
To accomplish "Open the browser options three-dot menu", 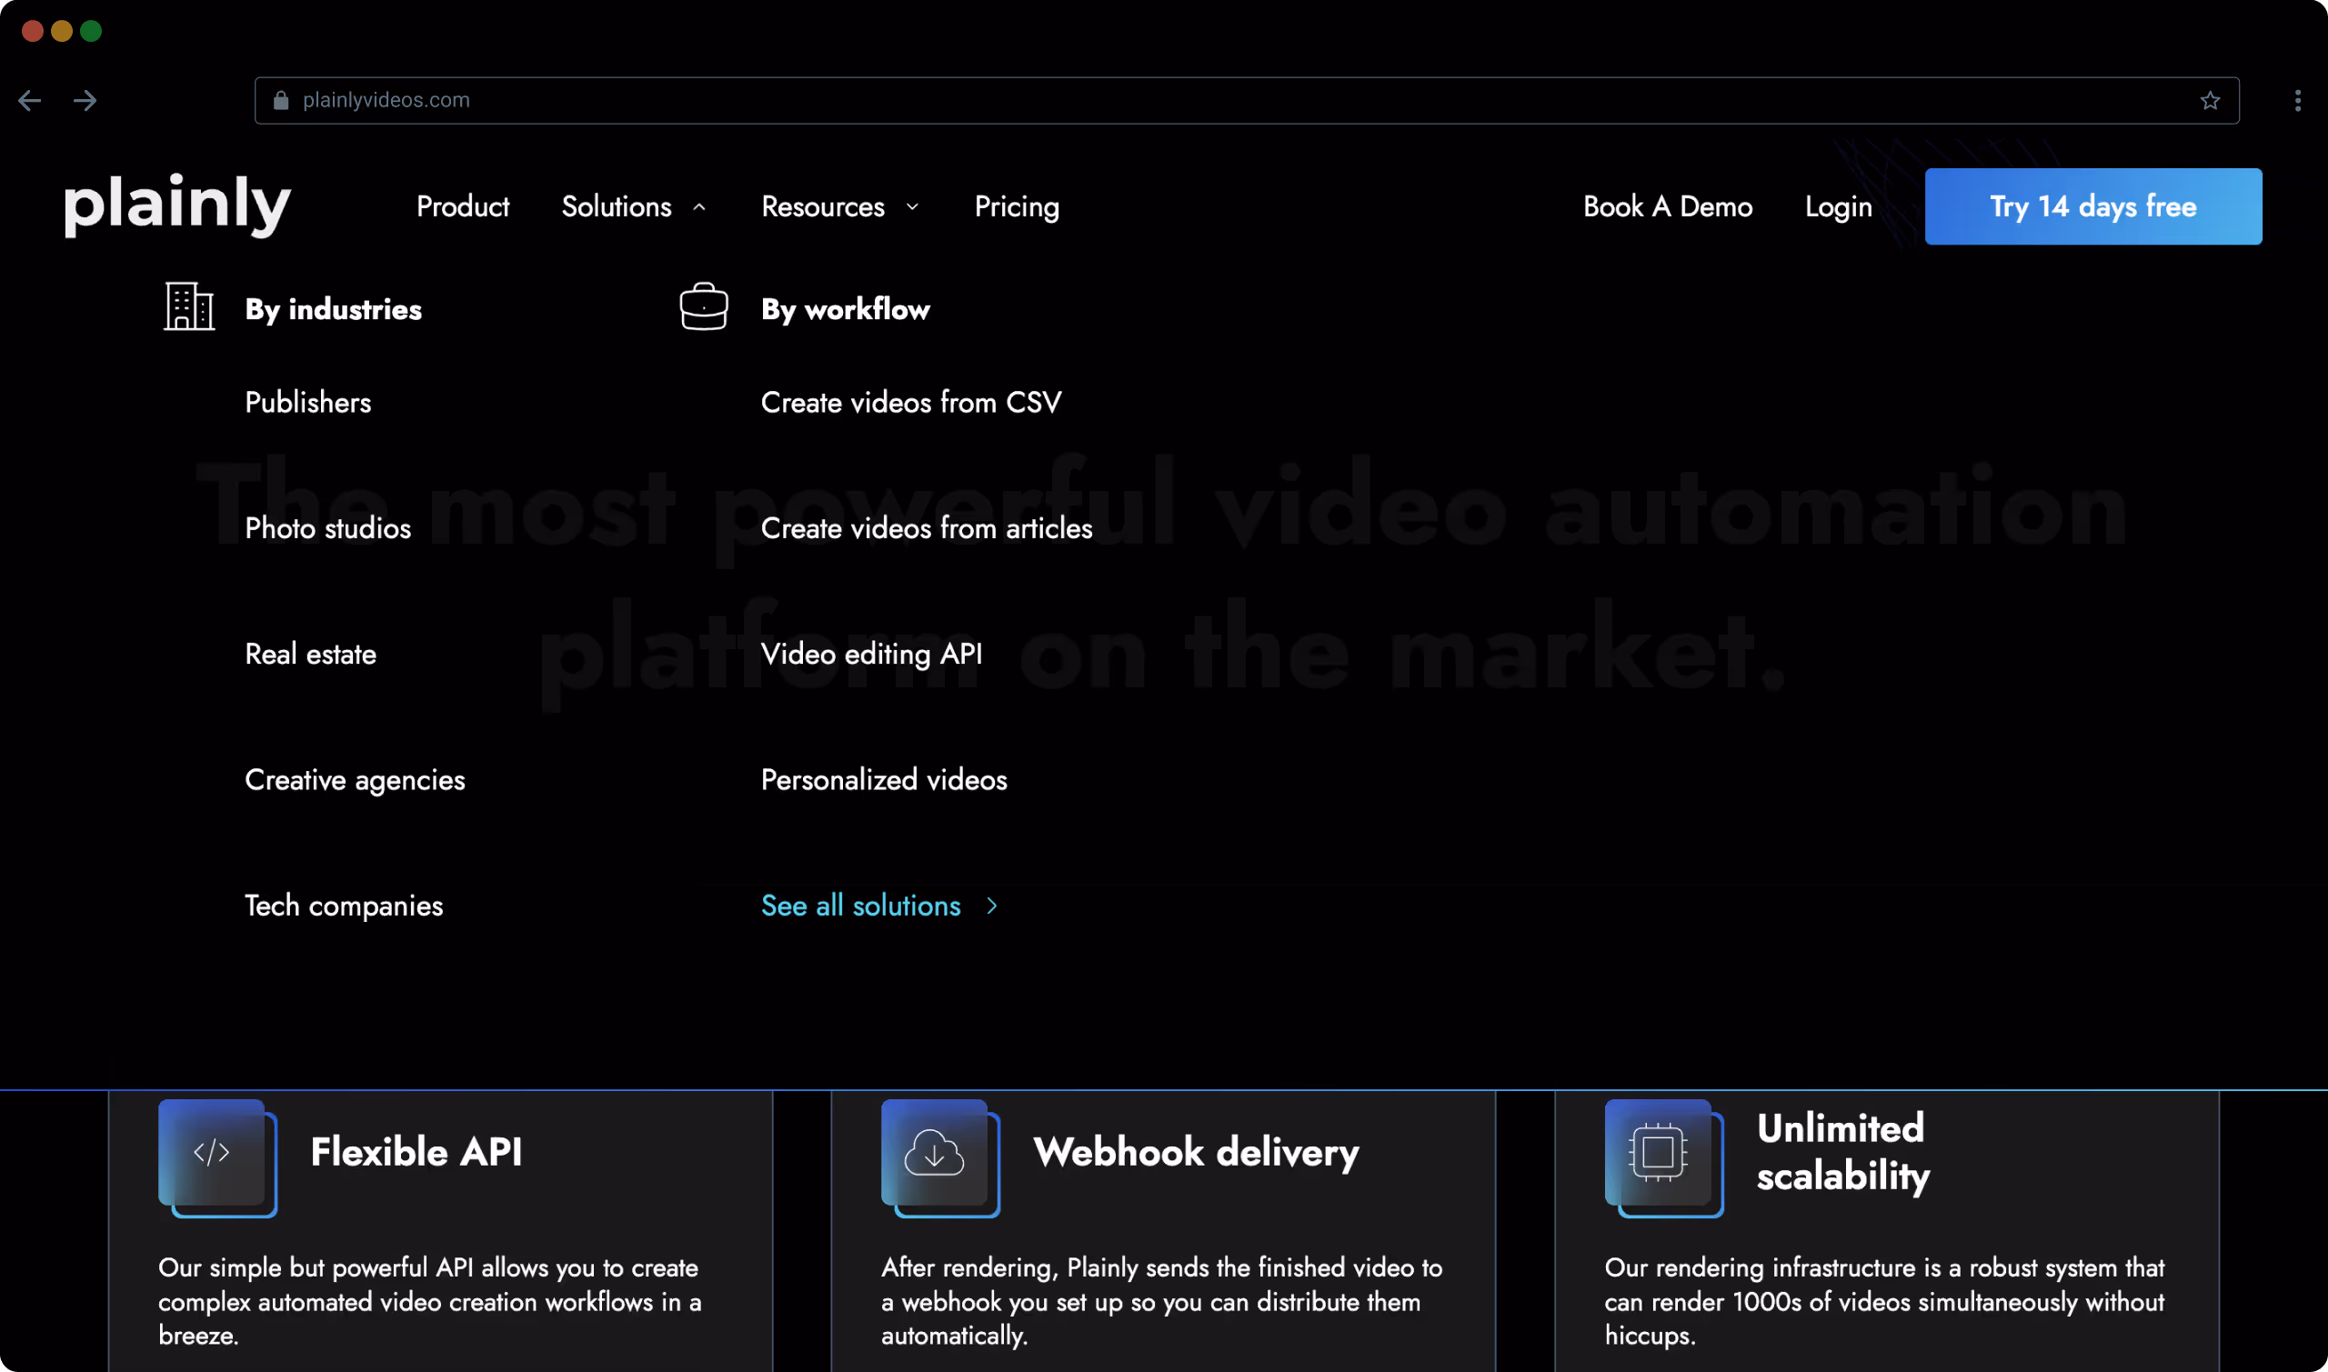I will (2296, 100).
